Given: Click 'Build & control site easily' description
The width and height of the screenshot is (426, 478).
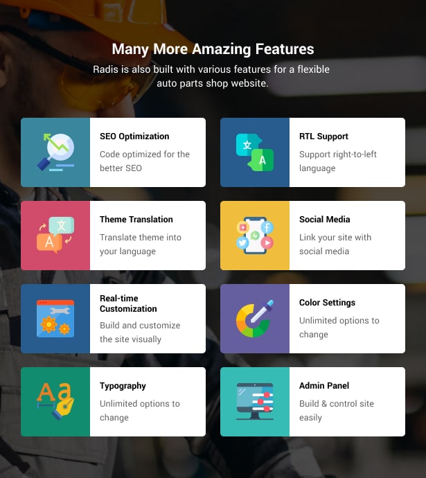Looking at the screenshot, I should 337,410.
